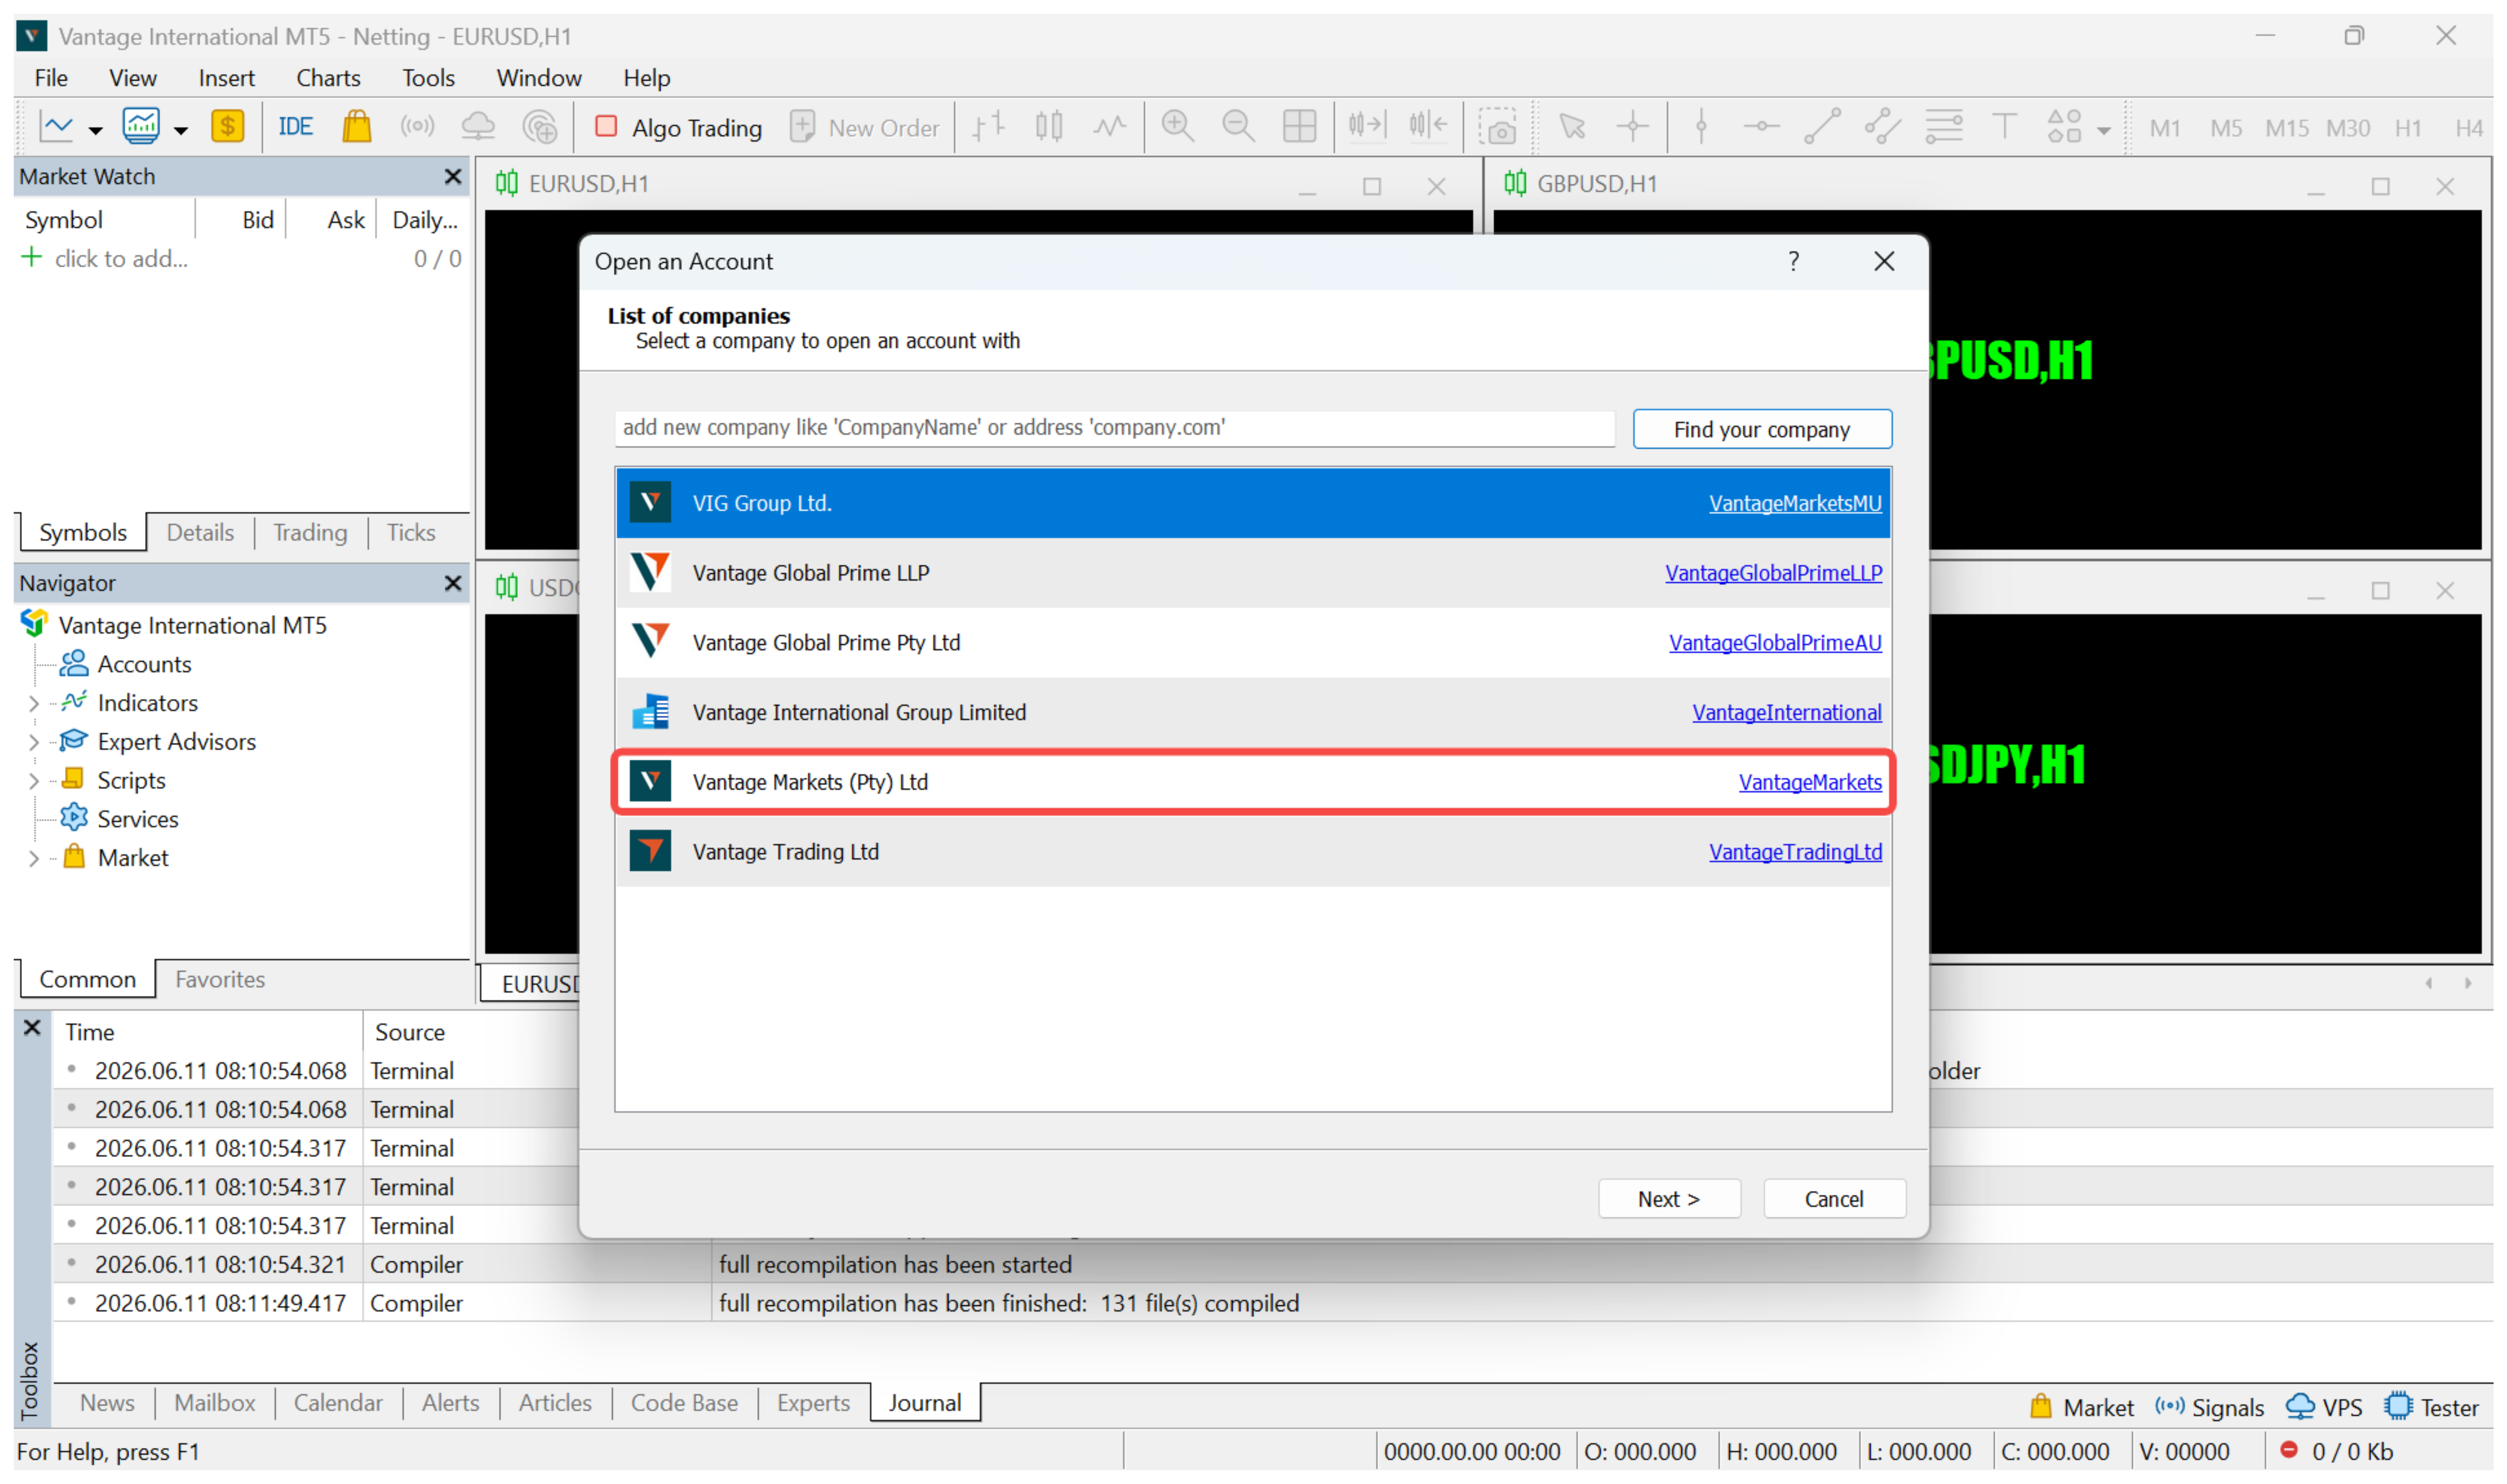Open the VantageMarketsMU link
2507x1484 pixels.
pyautogui.click(x=1795, y=504)
